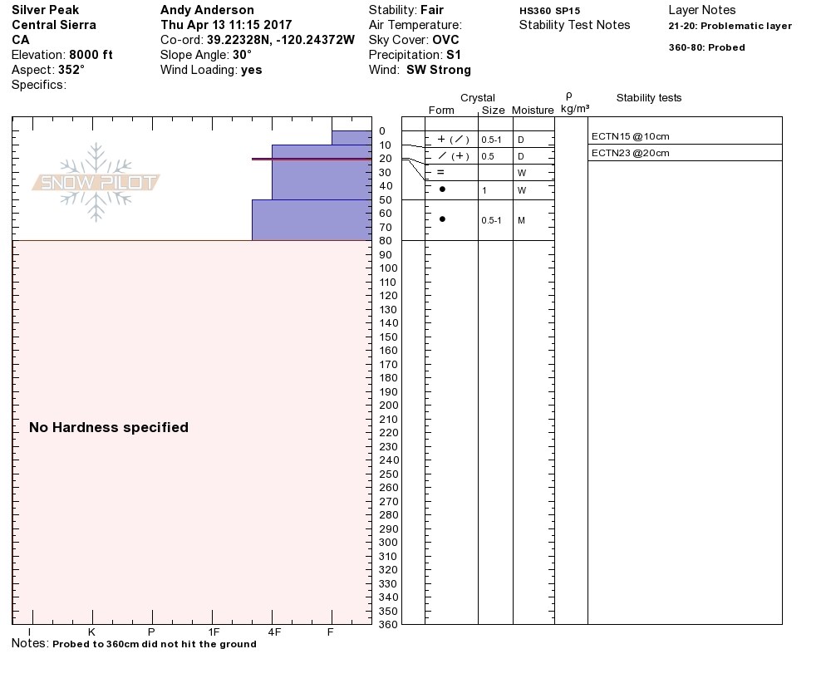
Task: Click the Crystal Form column header
Action: (x=441, y=111)
